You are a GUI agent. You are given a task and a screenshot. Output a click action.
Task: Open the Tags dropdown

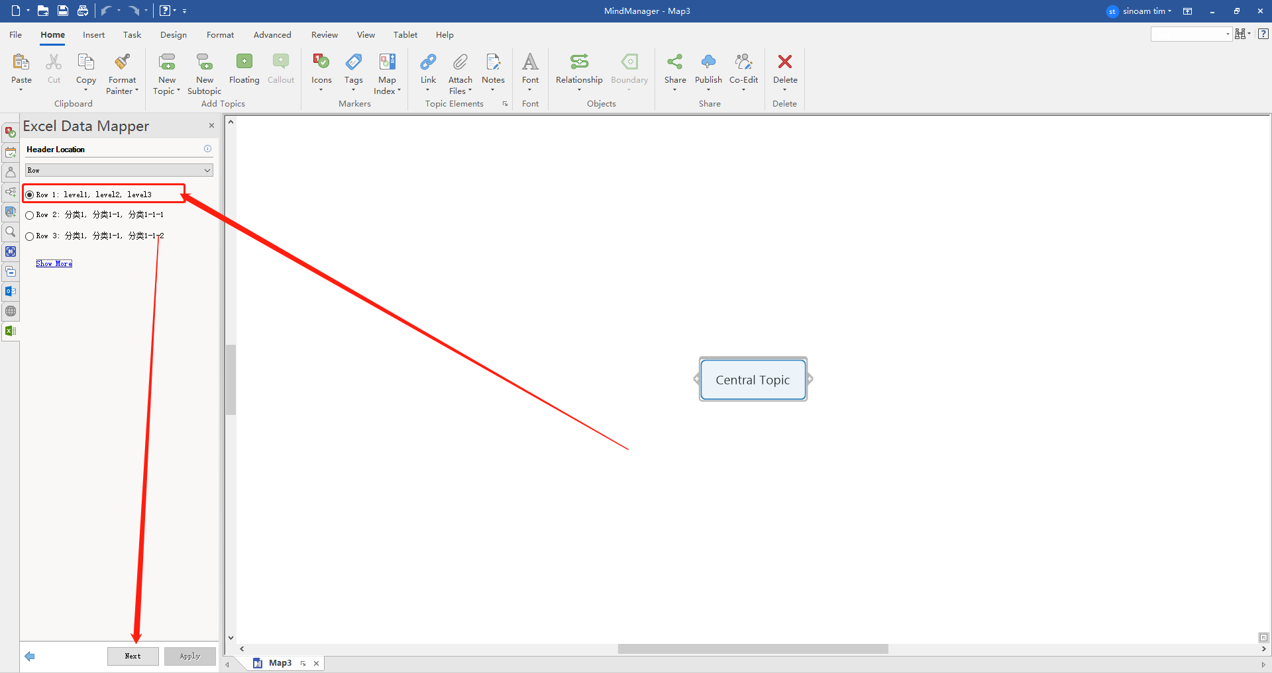point(354,90)
